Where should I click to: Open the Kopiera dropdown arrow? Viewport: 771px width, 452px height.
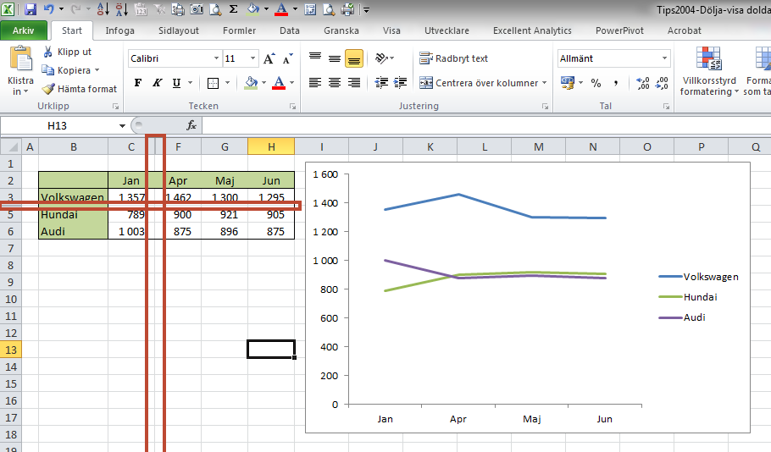[97, 70]
